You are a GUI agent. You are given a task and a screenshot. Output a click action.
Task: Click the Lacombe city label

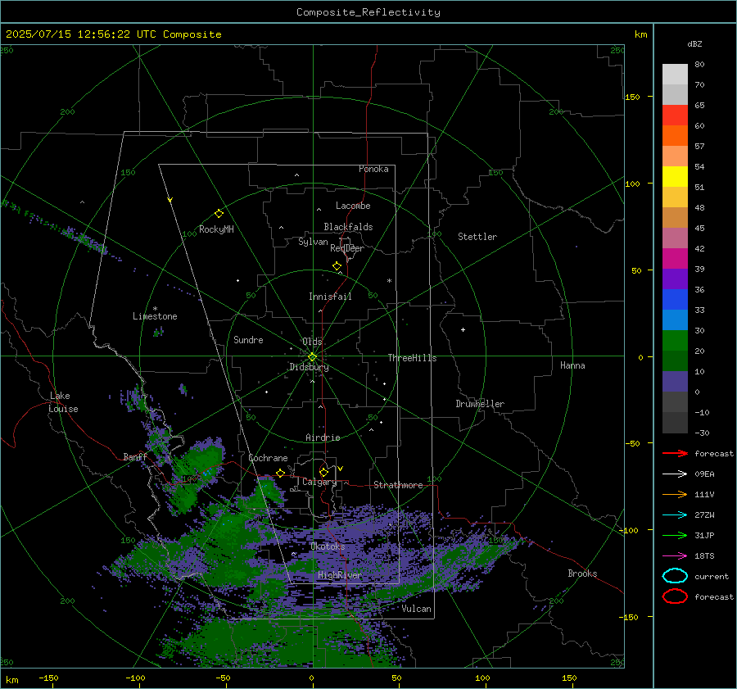point(353,206)
